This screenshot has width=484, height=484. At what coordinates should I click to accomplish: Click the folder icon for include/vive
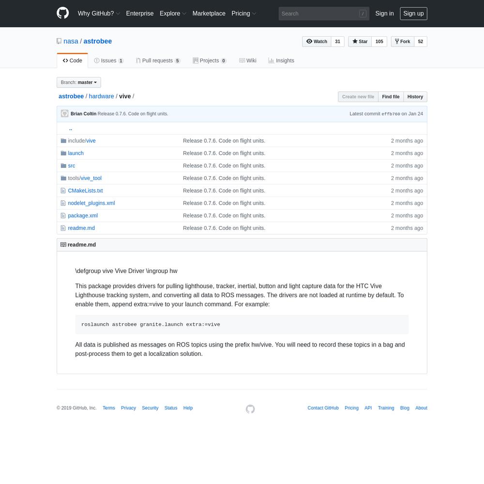(63, 141)
